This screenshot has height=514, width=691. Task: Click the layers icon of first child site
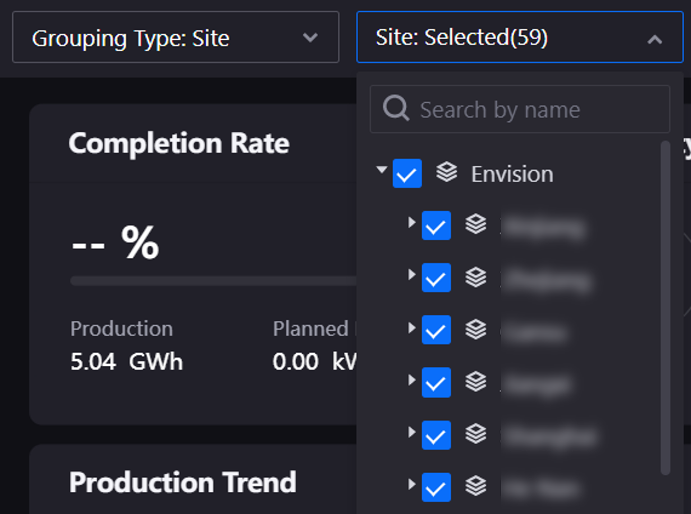coord(476,224)
